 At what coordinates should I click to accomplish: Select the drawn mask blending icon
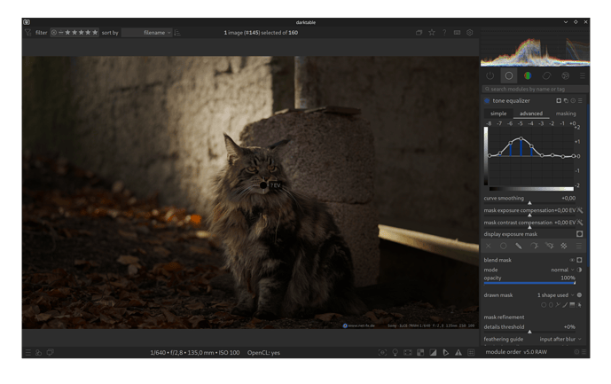click(x=519, y=247)
